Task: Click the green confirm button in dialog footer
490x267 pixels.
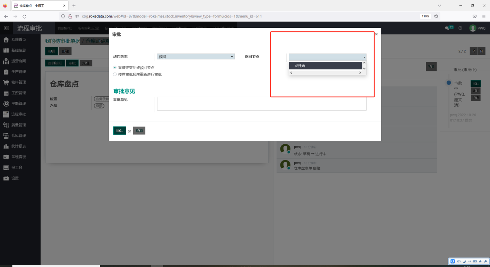Action: coord(120,131)
